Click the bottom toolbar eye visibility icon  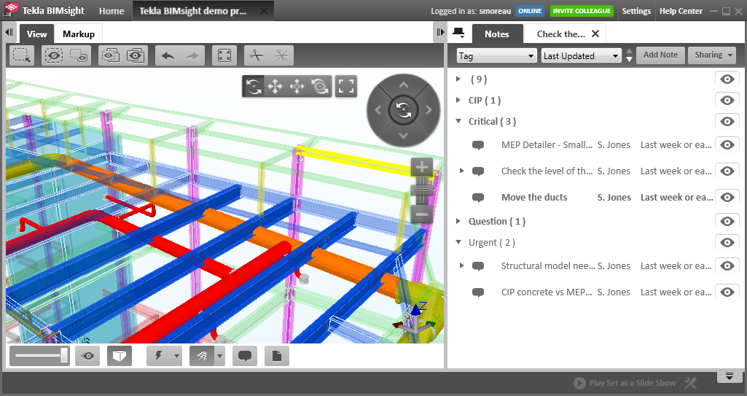pyautogui.click(x=87, y=356)
